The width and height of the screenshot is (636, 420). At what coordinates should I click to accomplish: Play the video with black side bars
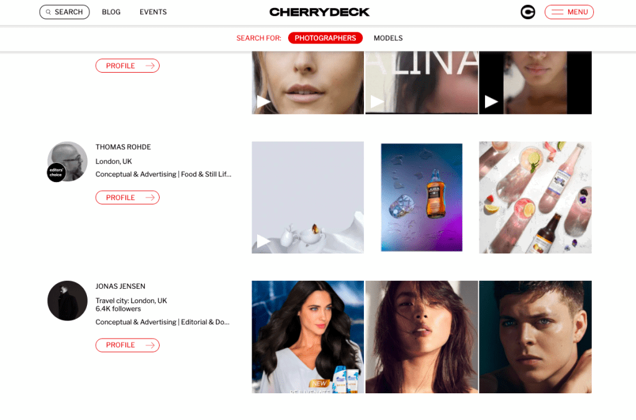click(535, 83)
